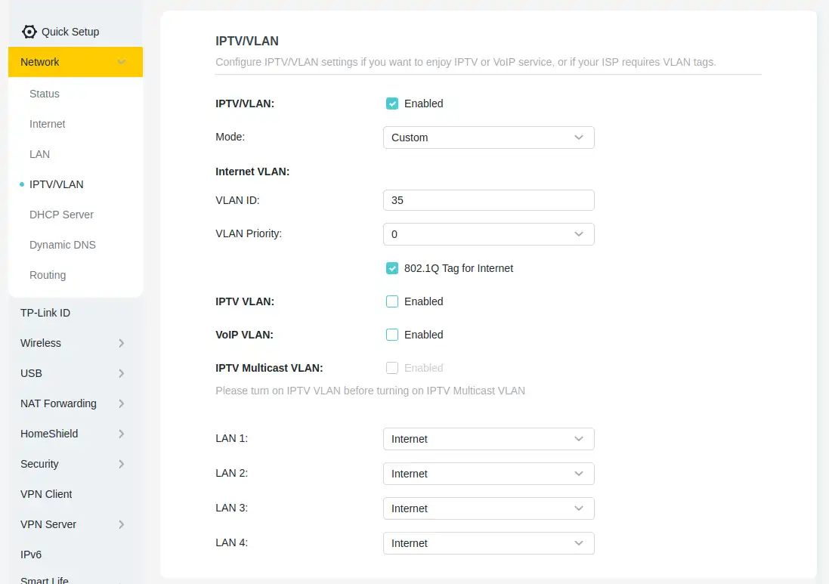
Task: Open the DHCP Server page
Action: [61, 215]
